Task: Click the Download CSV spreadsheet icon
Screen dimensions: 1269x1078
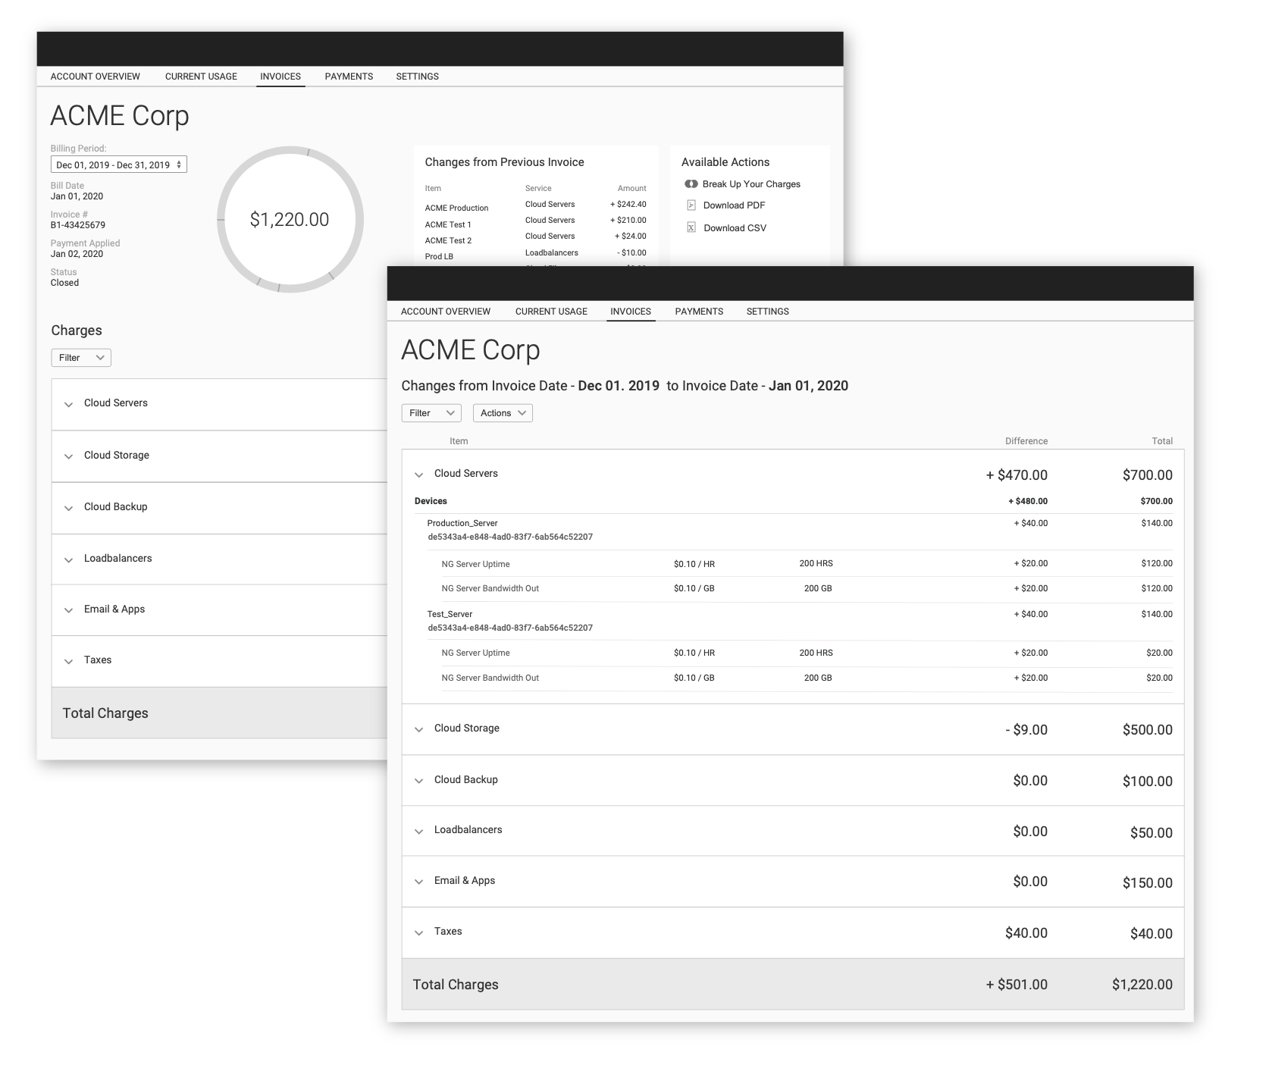Action: click(691, 227)
